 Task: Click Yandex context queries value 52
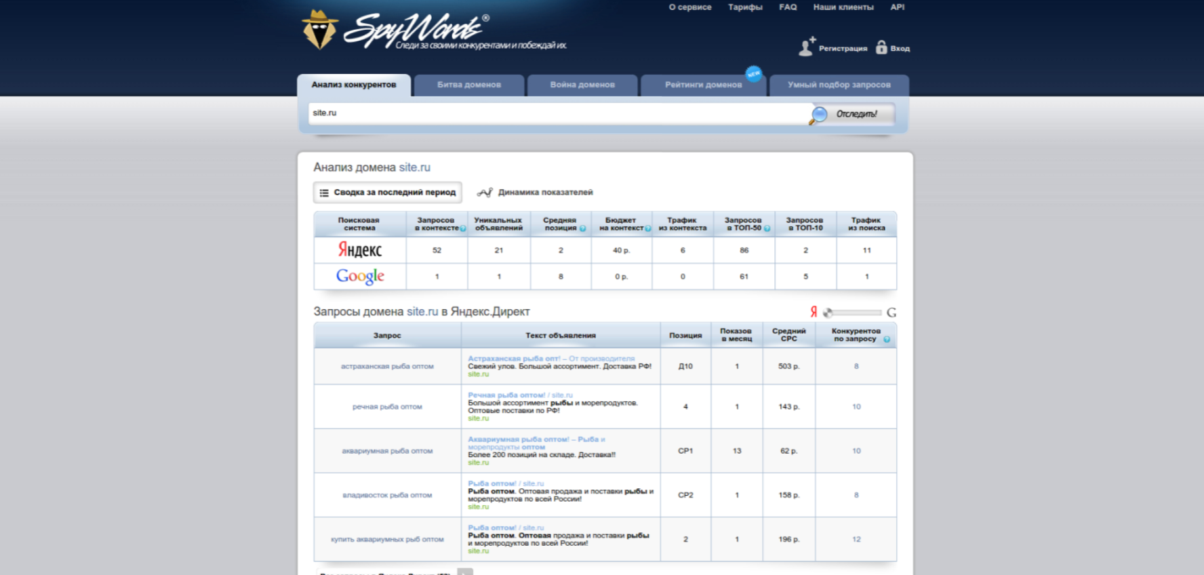(x=437, y=250)
